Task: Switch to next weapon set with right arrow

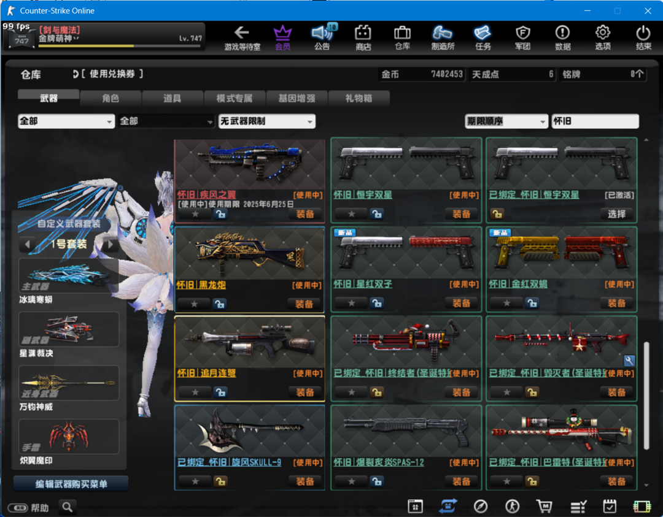Action: 110,244
